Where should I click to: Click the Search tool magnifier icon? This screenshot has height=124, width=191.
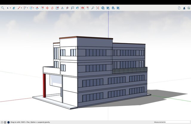tap(3, 8)
